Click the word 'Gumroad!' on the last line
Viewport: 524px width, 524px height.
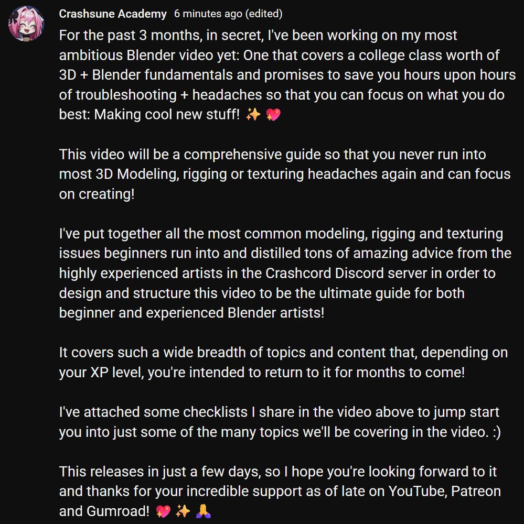tap(118, 511)
